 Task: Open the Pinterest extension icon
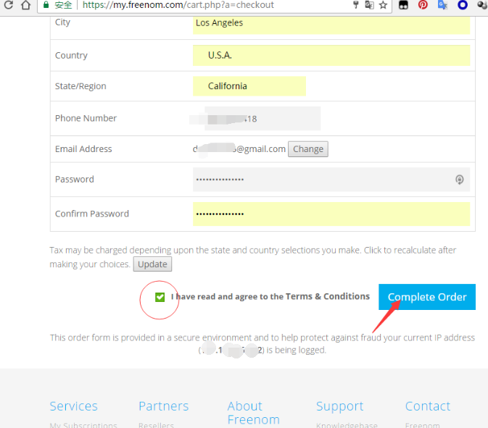[423, 4]
